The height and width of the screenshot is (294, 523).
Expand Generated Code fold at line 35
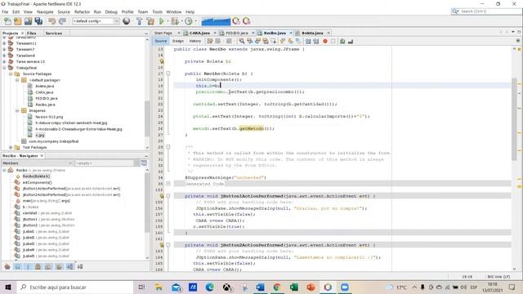pyautogui.click(x=168, y=184)
